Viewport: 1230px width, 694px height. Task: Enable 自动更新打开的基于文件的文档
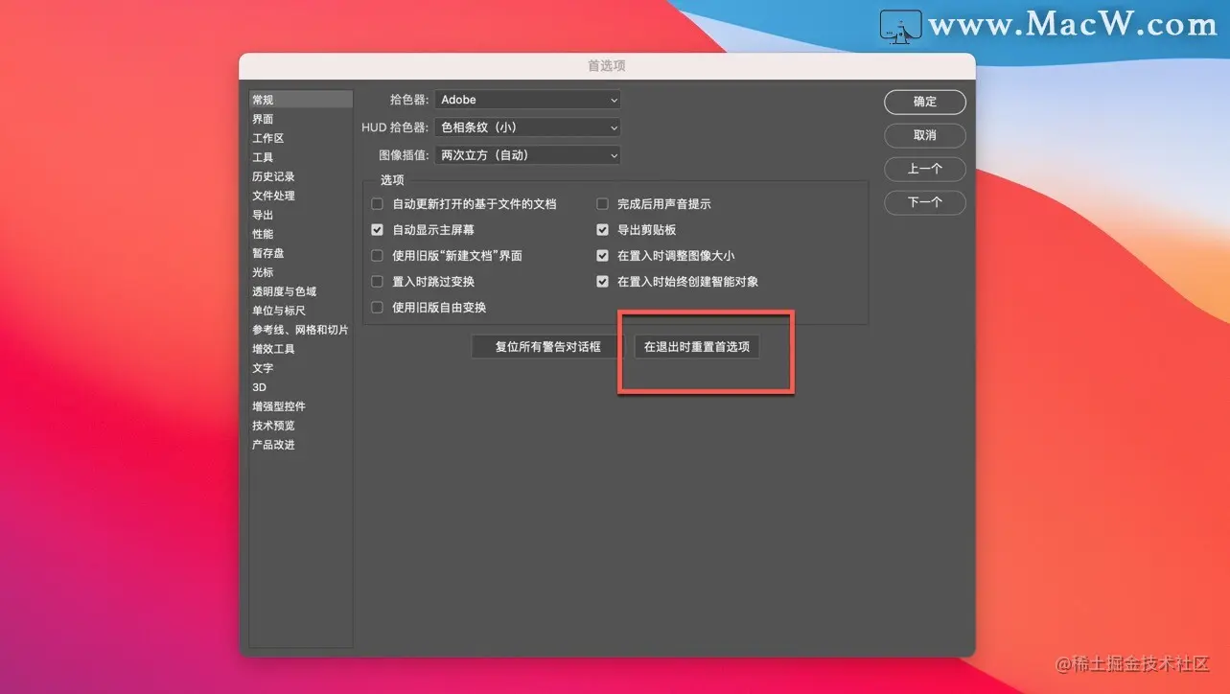[x=377, y=204]
